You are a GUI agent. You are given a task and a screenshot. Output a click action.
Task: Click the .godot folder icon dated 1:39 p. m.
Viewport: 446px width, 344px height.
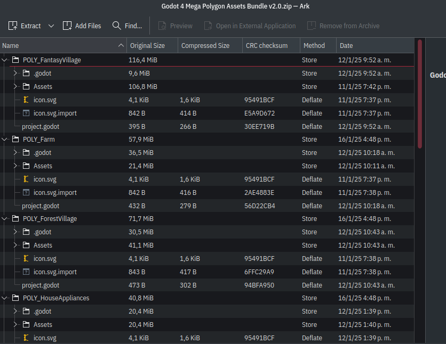[x=26, y=312]
